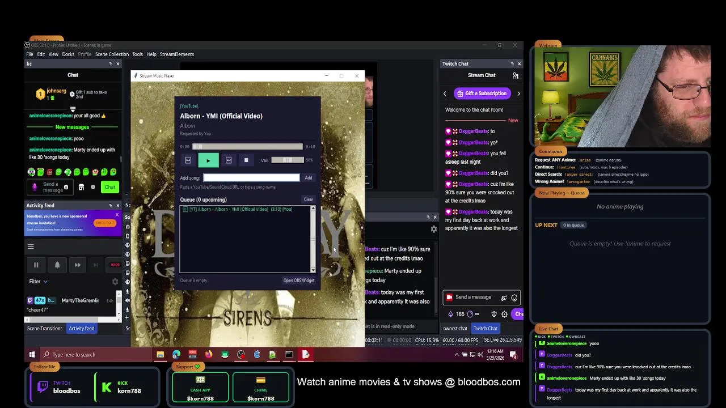Go to previous Twitch chat header item
This screenshot has width=726, height=408.
click(x=445, y=93)
